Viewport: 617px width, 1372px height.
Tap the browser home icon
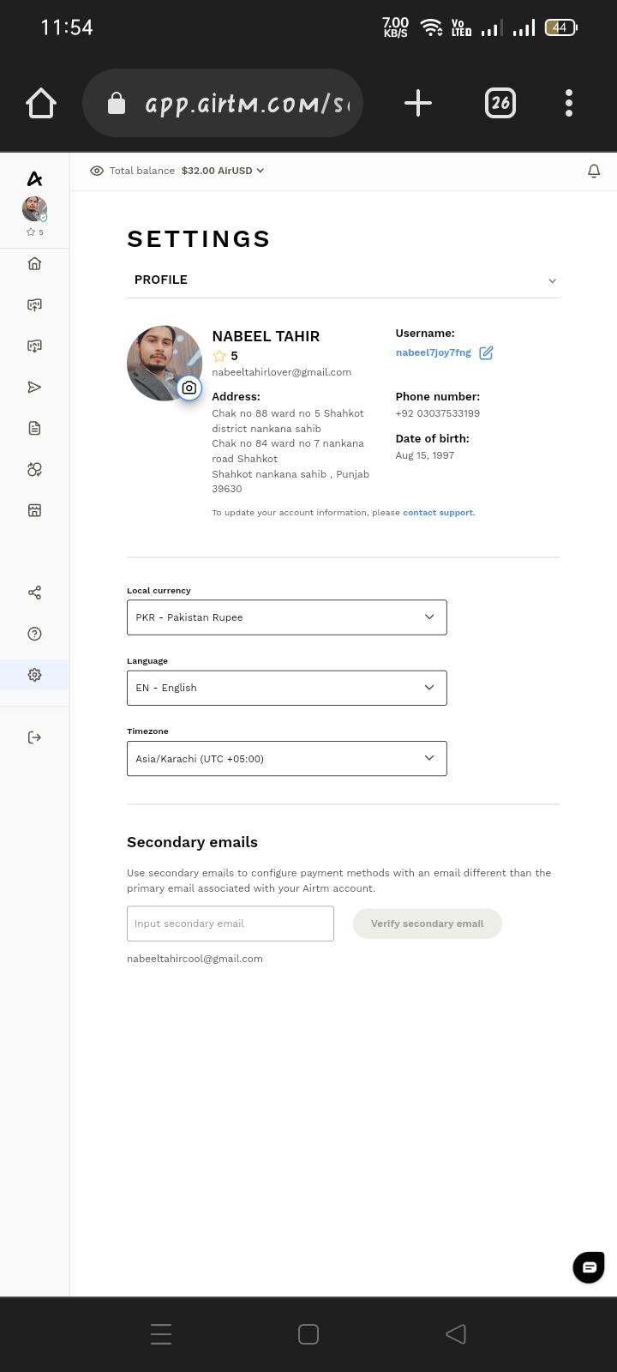pyautogui.click(x=41, y=104)
